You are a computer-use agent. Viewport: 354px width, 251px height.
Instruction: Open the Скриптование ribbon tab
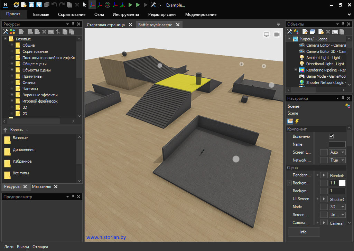point(72,15)
